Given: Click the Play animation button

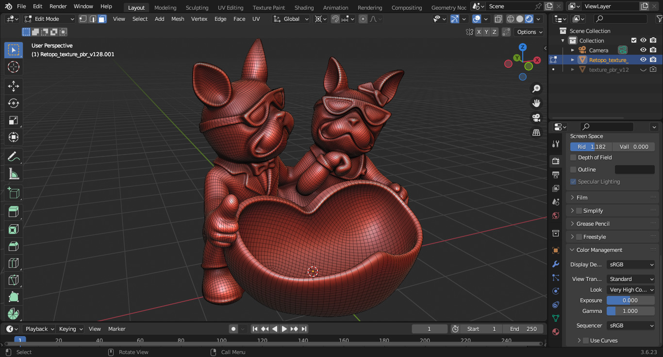Looking at the screenshot, I should pyautogui.click(x=284, y=329).
